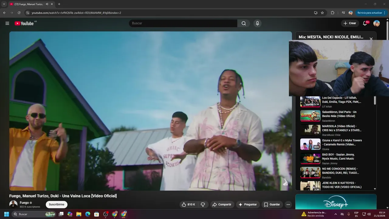The width and height of the screenshot is (389, 219).
Task: Open Microsoft Store from taskbar
Action: click(97, 214)
